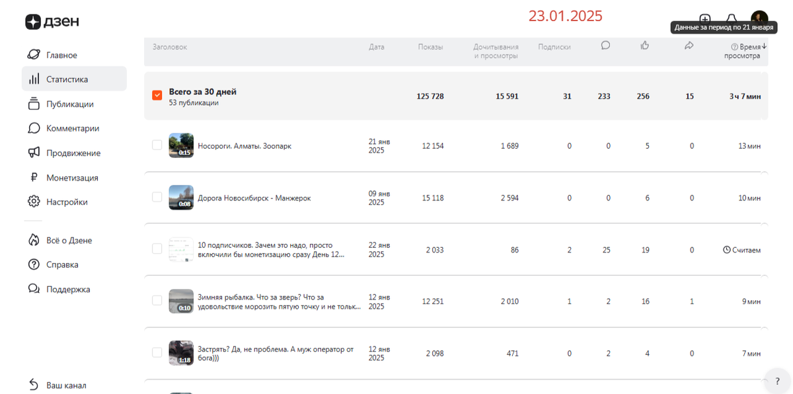Open Дорога Новосибирск - Манжерок publication title
793x394 pixels.
coord(254,198)
